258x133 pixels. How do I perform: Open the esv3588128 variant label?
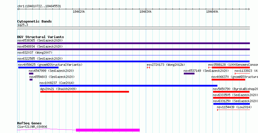233,65
